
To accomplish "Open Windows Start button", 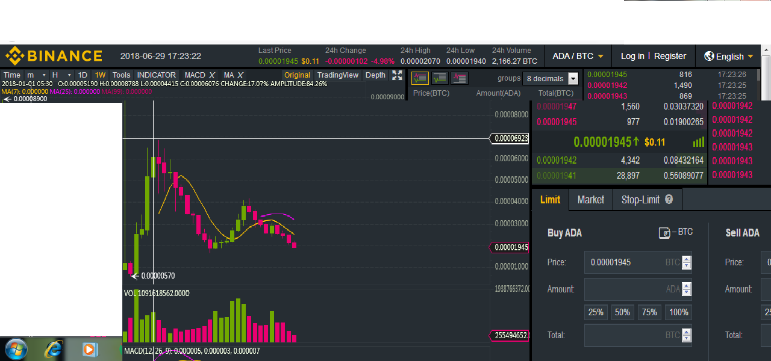I will (15, 349).
